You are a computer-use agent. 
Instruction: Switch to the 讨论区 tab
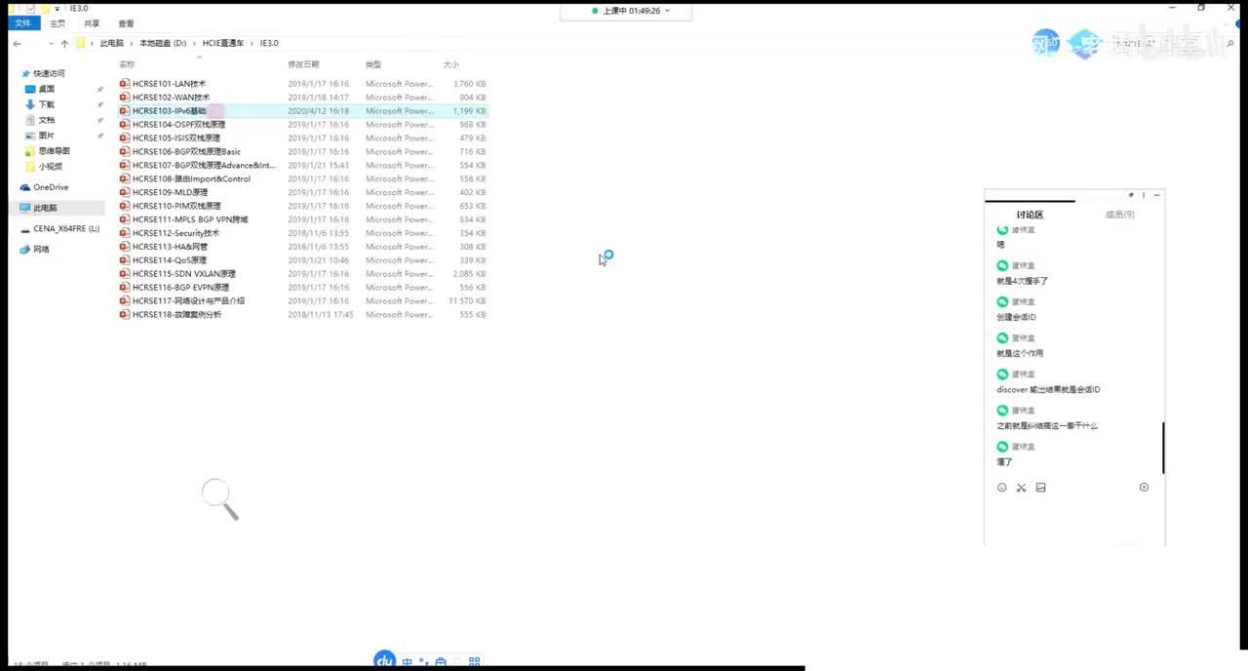pos(1030,215)
